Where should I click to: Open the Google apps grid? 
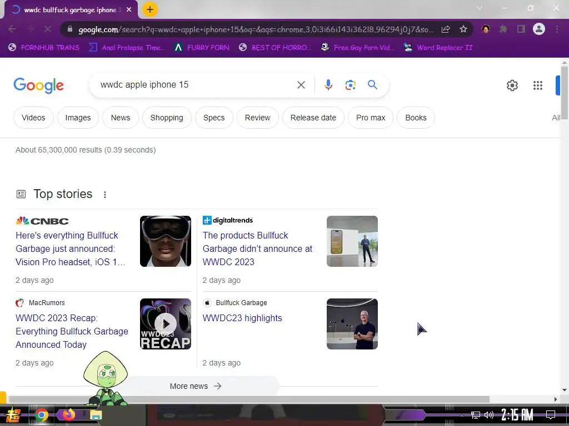pos(538,85)
